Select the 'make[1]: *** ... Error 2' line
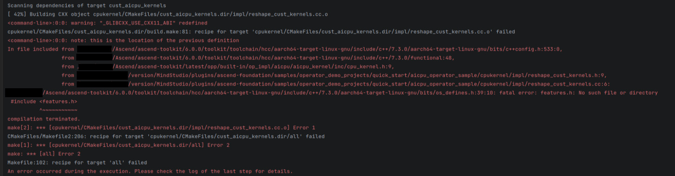Viewport: 675px width, 176px height. (x=118, y=145)
